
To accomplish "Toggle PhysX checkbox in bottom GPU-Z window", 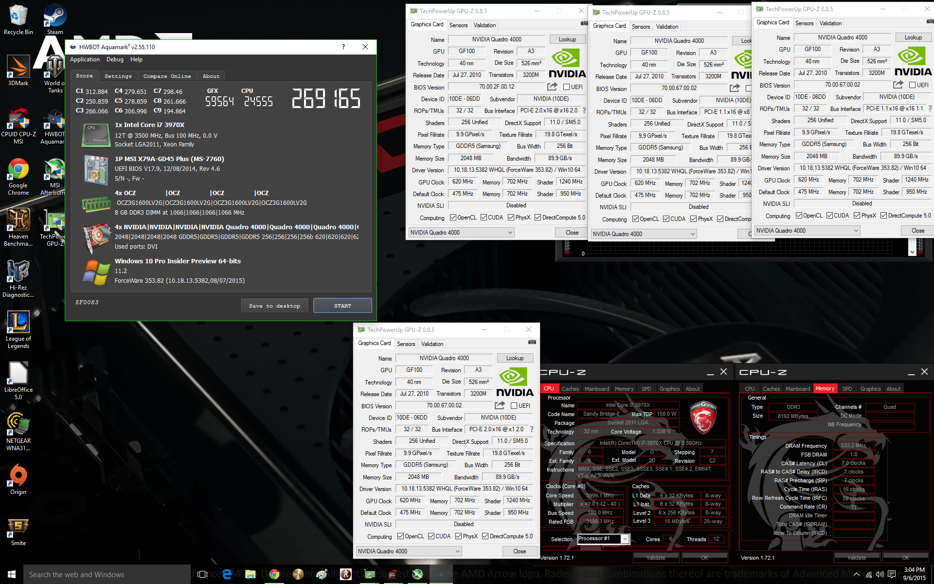I will coord(458,536).
